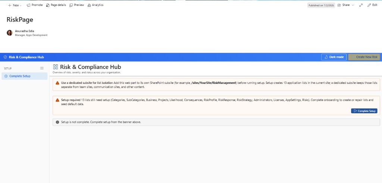The height and width of the screenshot is (183, 382).
Task: Click gear icon beside Complete Setup
Action: tap(6, 76)
